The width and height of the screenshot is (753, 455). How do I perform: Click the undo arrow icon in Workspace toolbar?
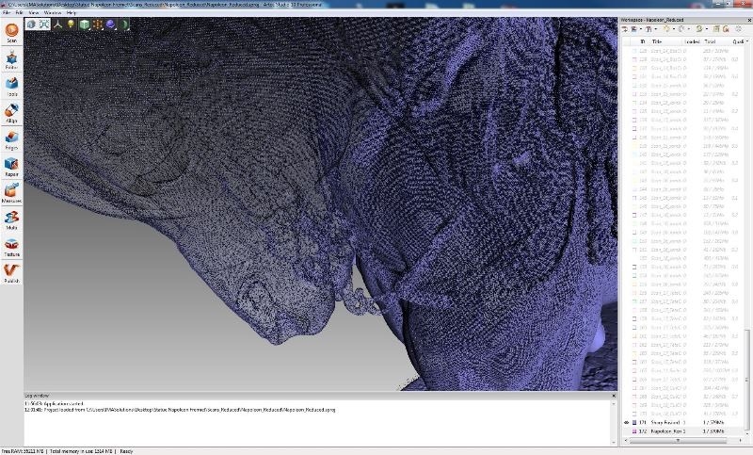[667, 29]
